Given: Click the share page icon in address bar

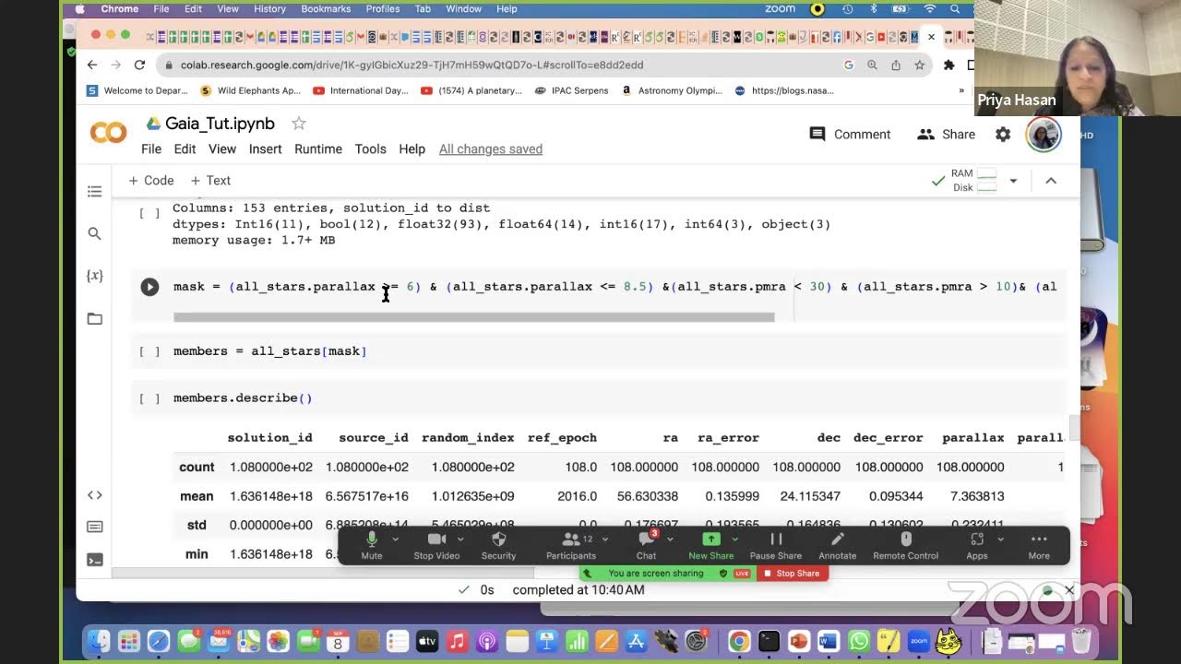Looking at the screenshot, I should click(895, 65).
